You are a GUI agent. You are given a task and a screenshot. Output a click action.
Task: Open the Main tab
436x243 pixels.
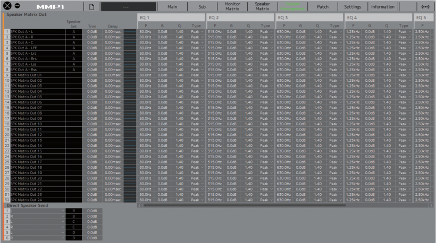click(x=172, y=7)
